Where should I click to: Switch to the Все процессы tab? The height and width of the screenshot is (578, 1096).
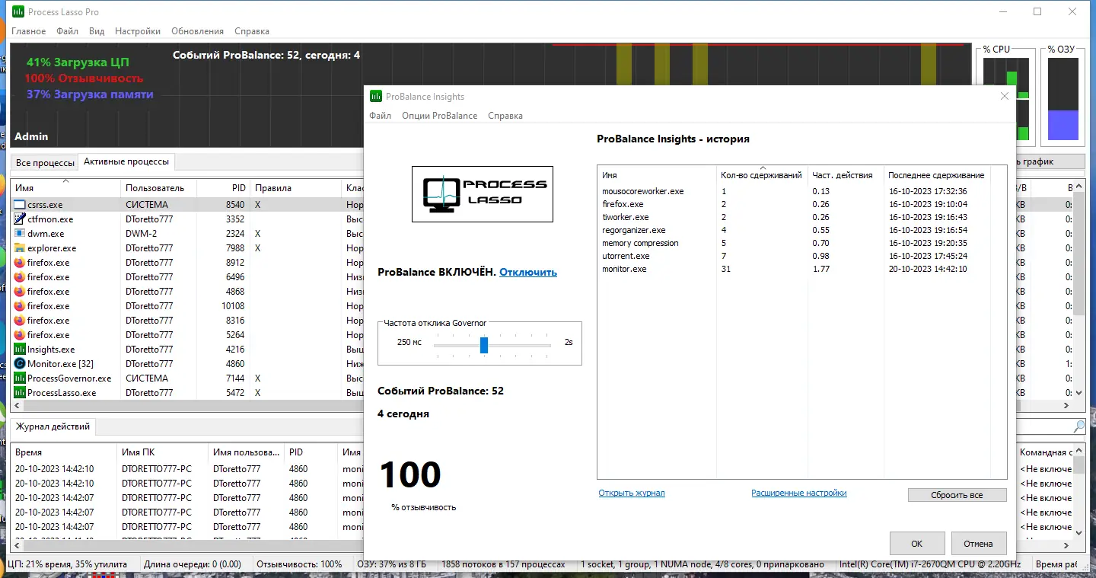(x=45, y=163)
